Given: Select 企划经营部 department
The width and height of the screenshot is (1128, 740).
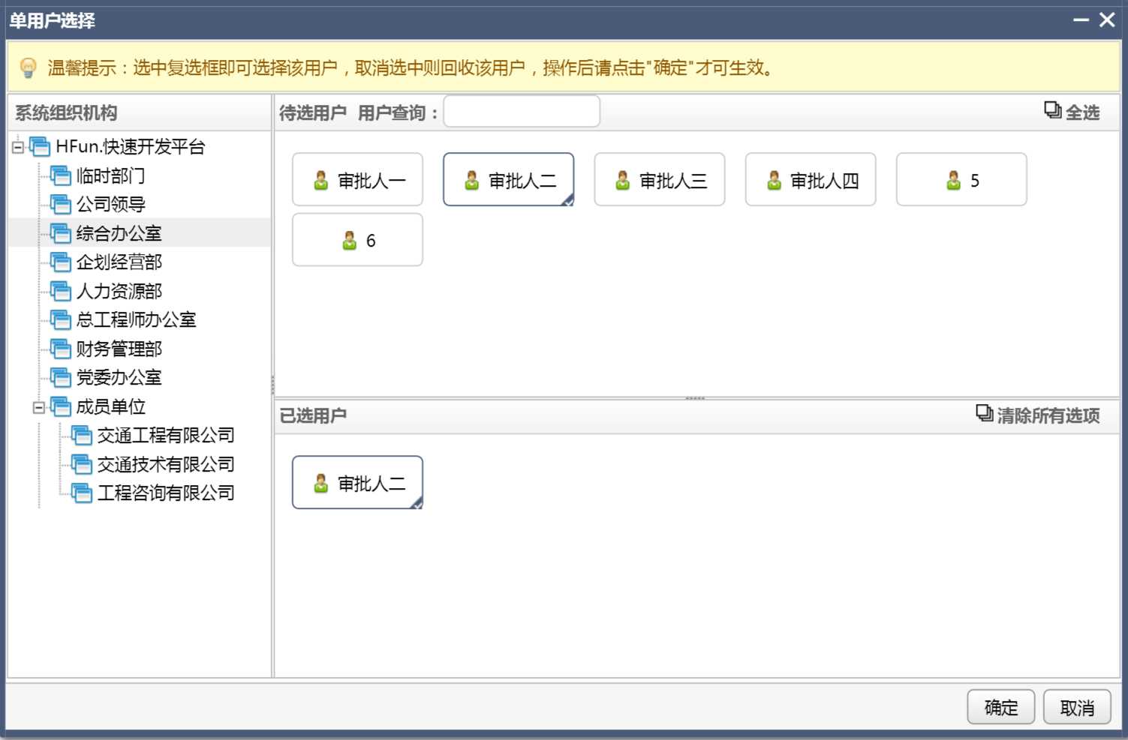Looking at the screenshot, I should [x=119, y=262].
